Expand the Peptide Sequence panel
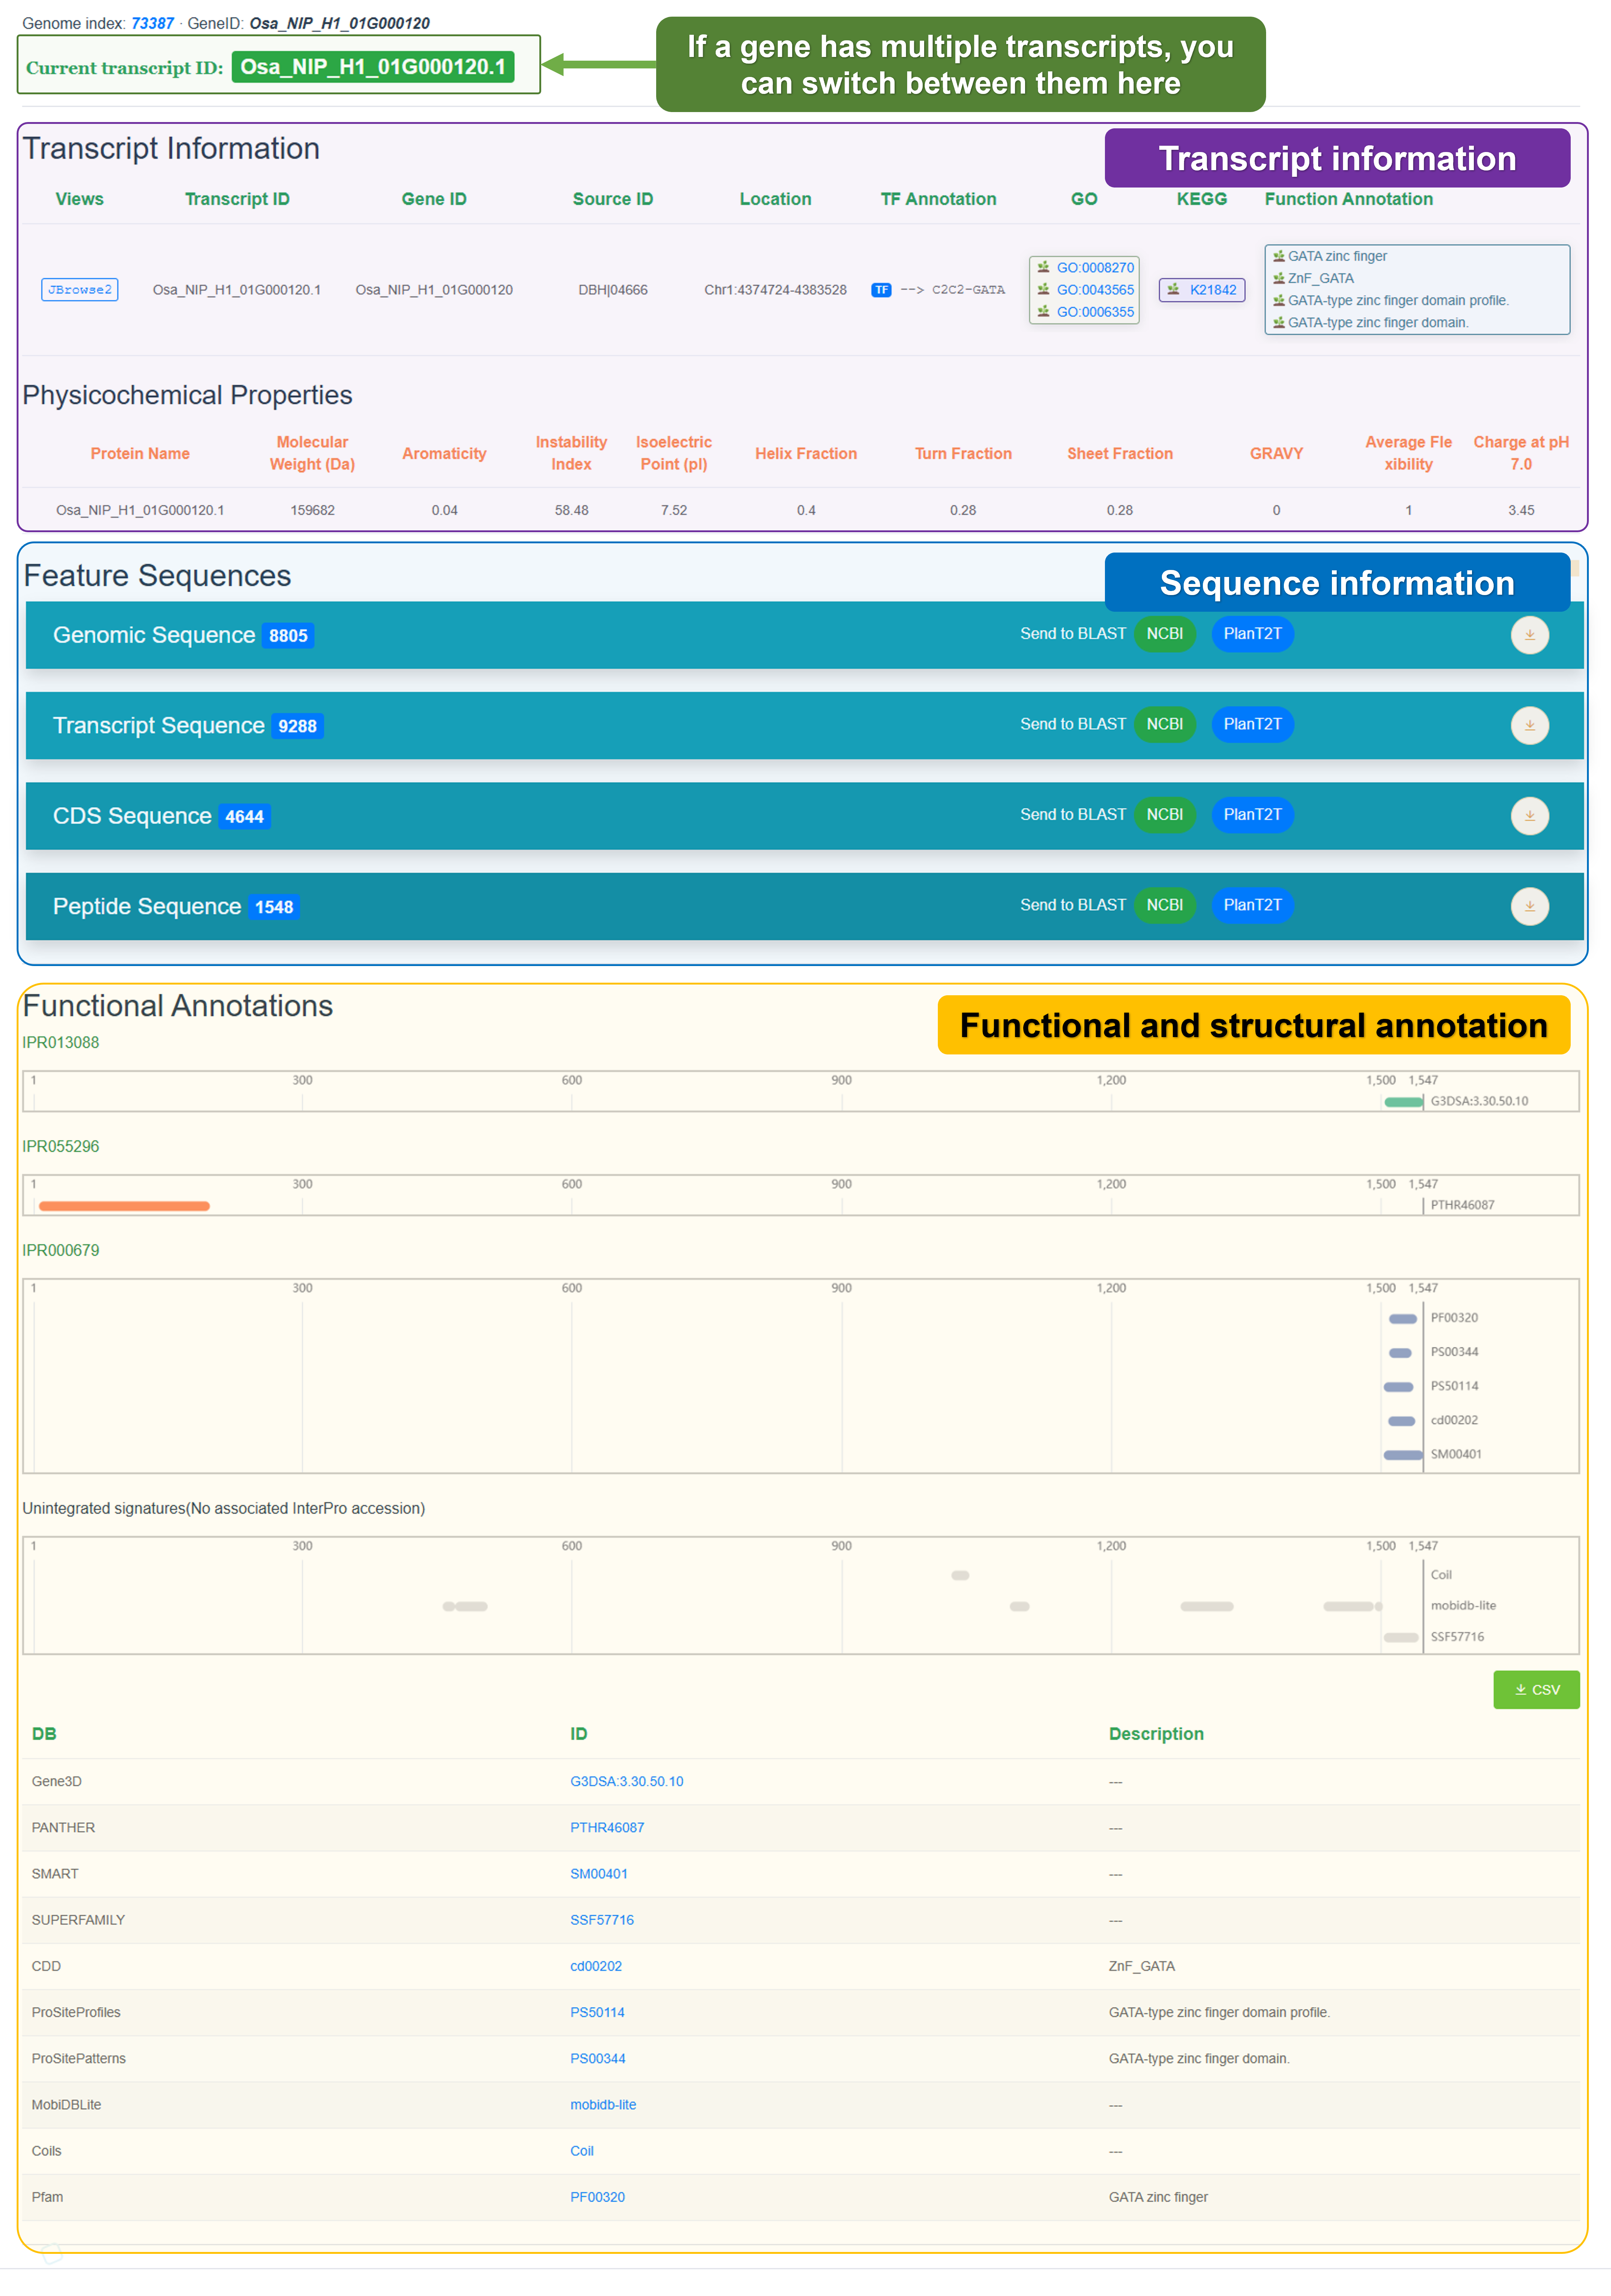Image resolution: width=1611 pixels, height=2296 pixels. click(x=147, y=906)
